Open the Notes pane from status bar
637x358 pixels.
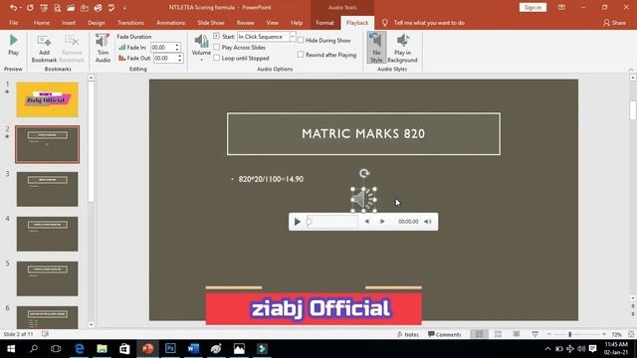(x=407, y=334)
